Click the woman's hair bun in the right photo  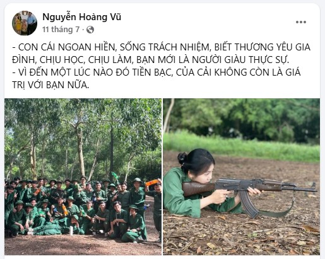[182, 158]
